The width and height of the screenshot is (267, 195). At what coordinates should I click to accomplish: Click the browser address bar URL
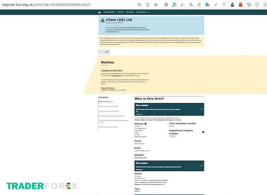click(46, 5)
